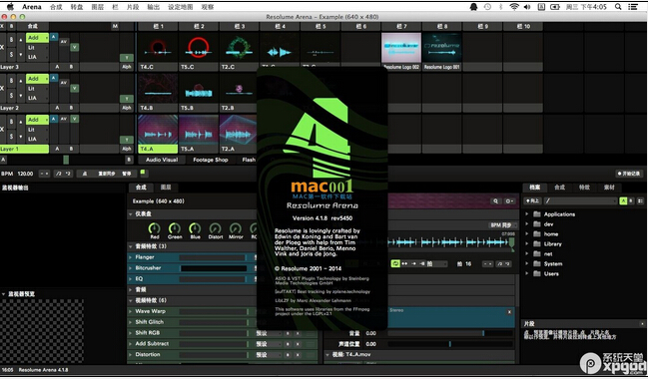Open Layer 1 Add blend mode dropdown

pyautogui.click(x=37, y=120)
